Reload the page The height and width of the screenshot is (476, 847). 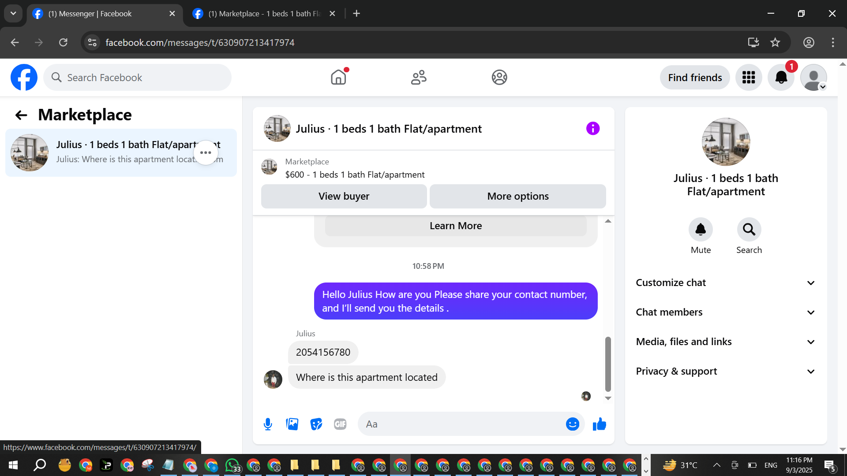click(63, 42)
